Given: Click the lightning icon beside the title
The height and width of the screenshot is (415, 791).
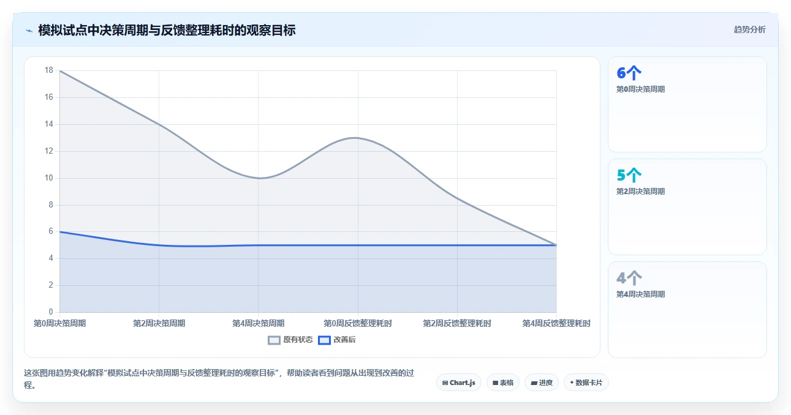Looking at the screenshot, I should click(x=29, y=30).
